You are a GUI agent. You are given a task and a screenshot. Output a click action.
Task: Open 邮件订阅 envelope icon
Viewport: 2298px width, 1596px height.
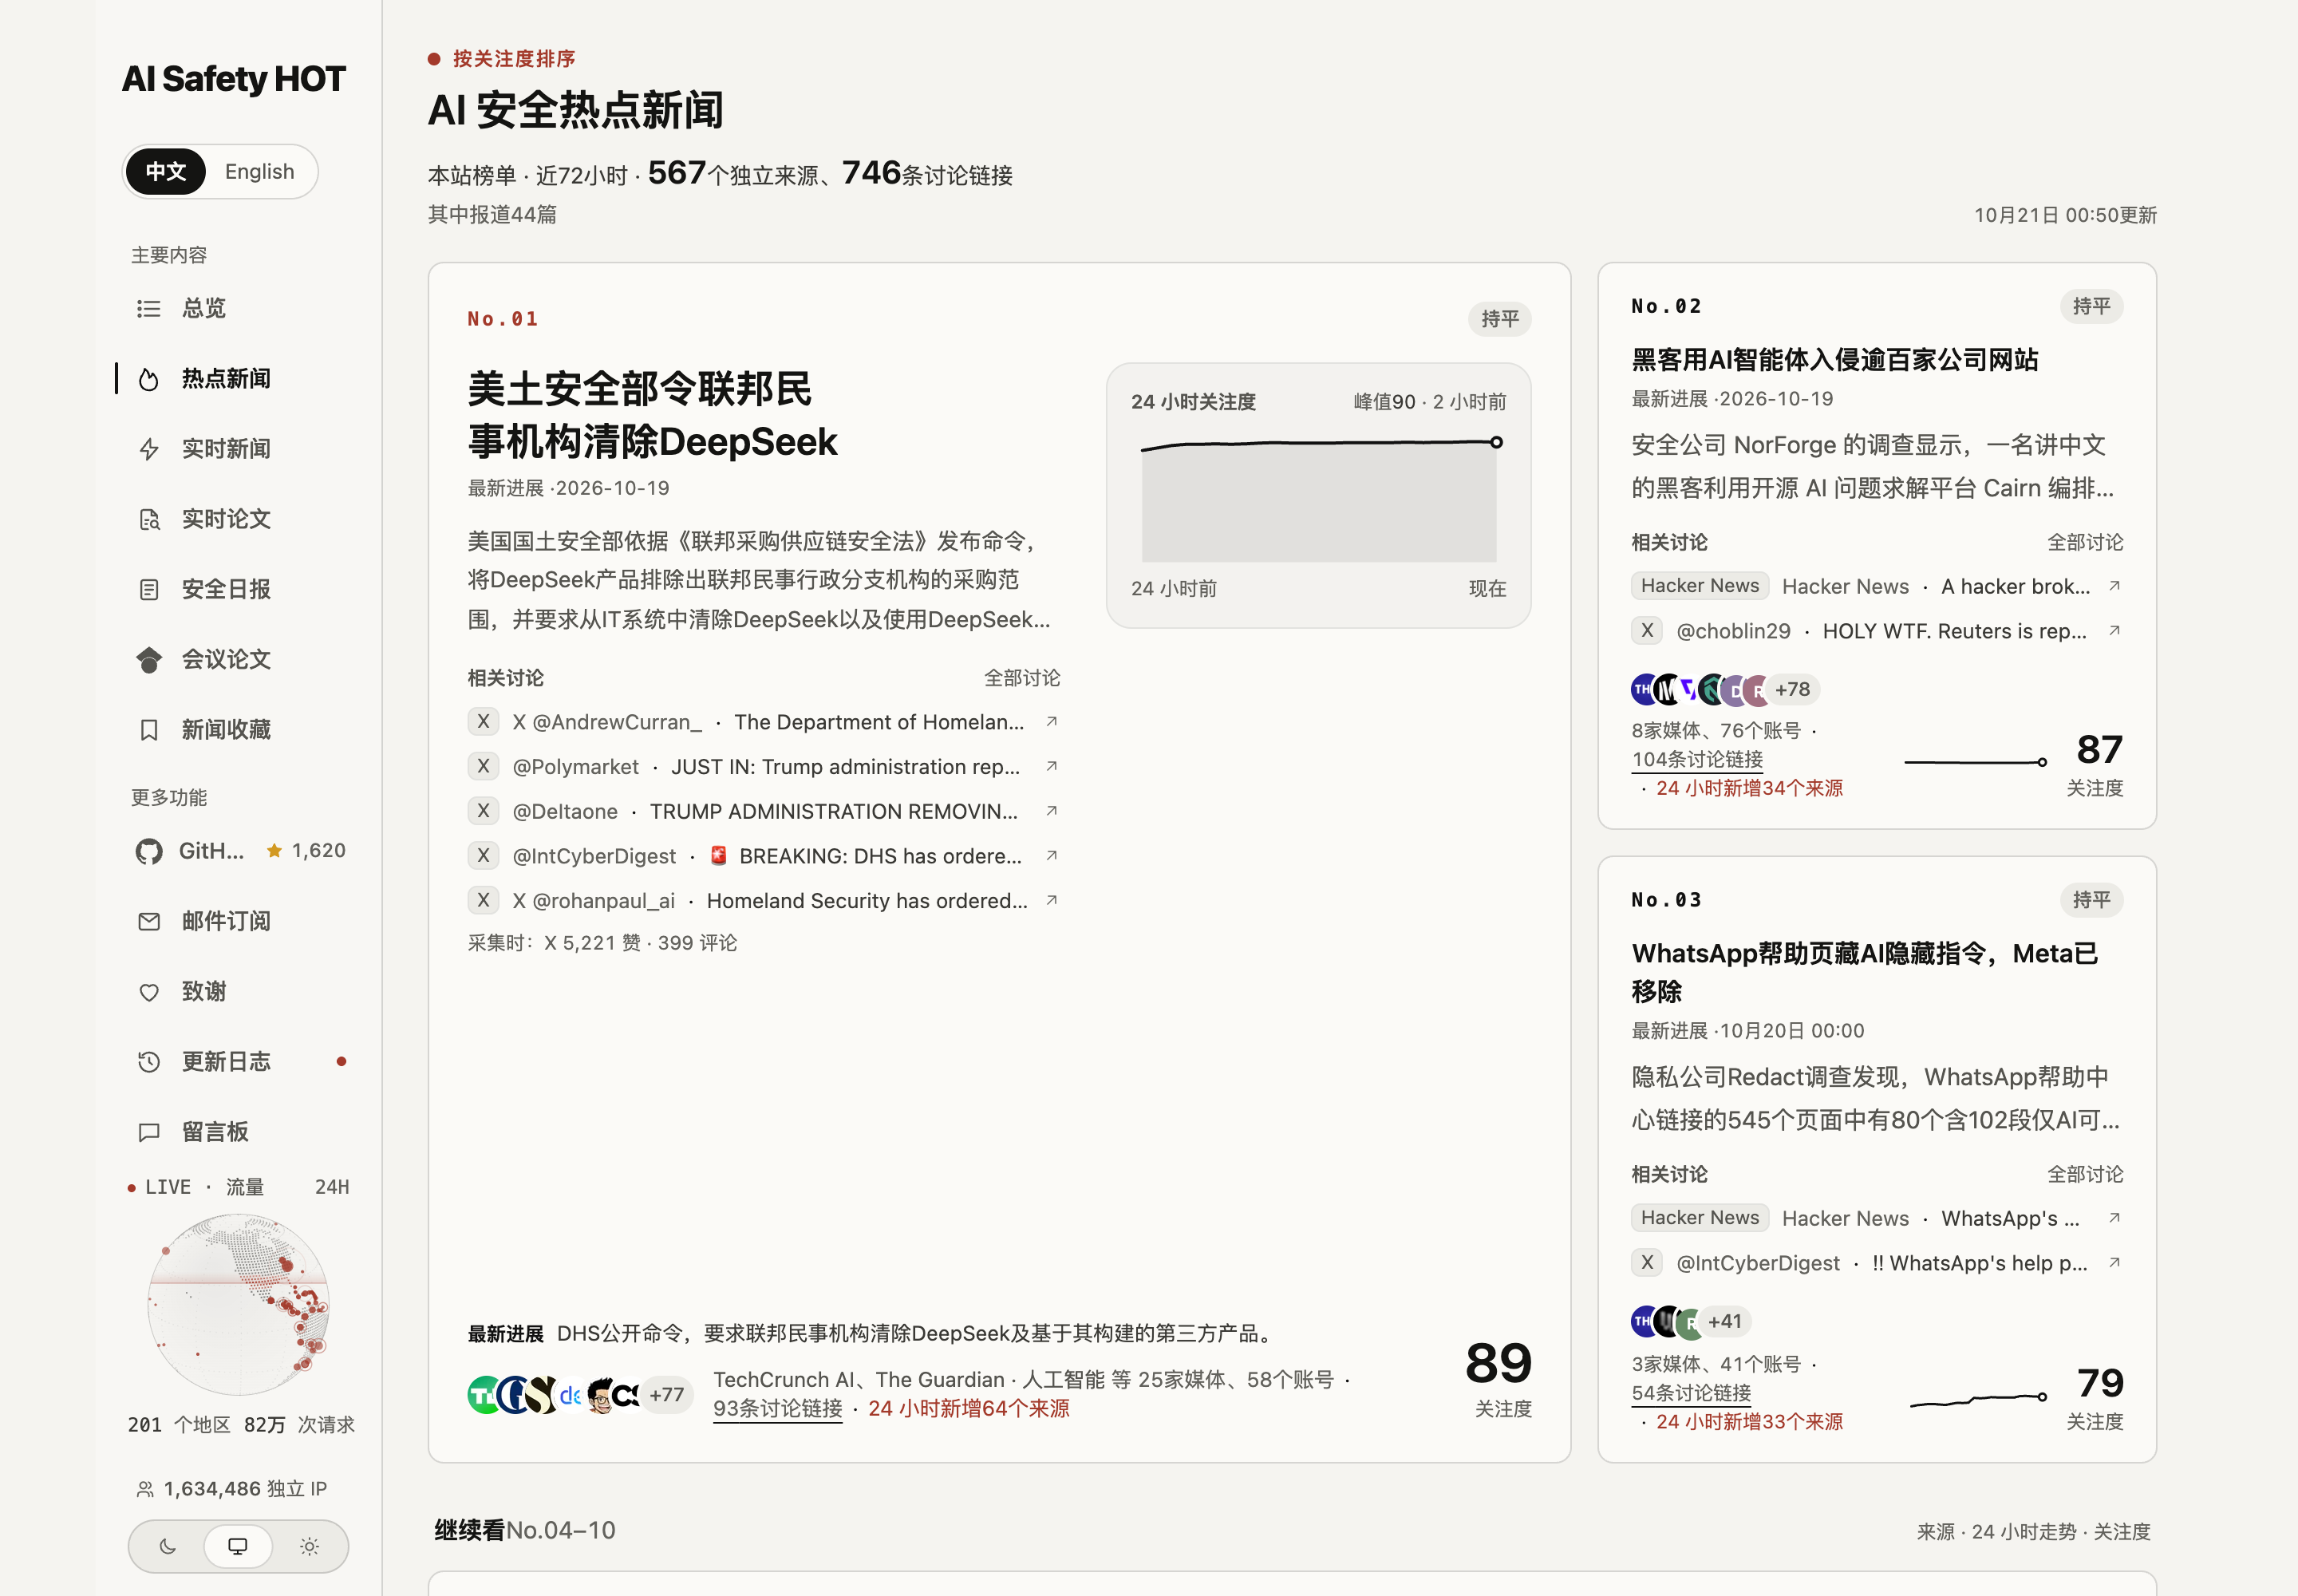(149, 921)
